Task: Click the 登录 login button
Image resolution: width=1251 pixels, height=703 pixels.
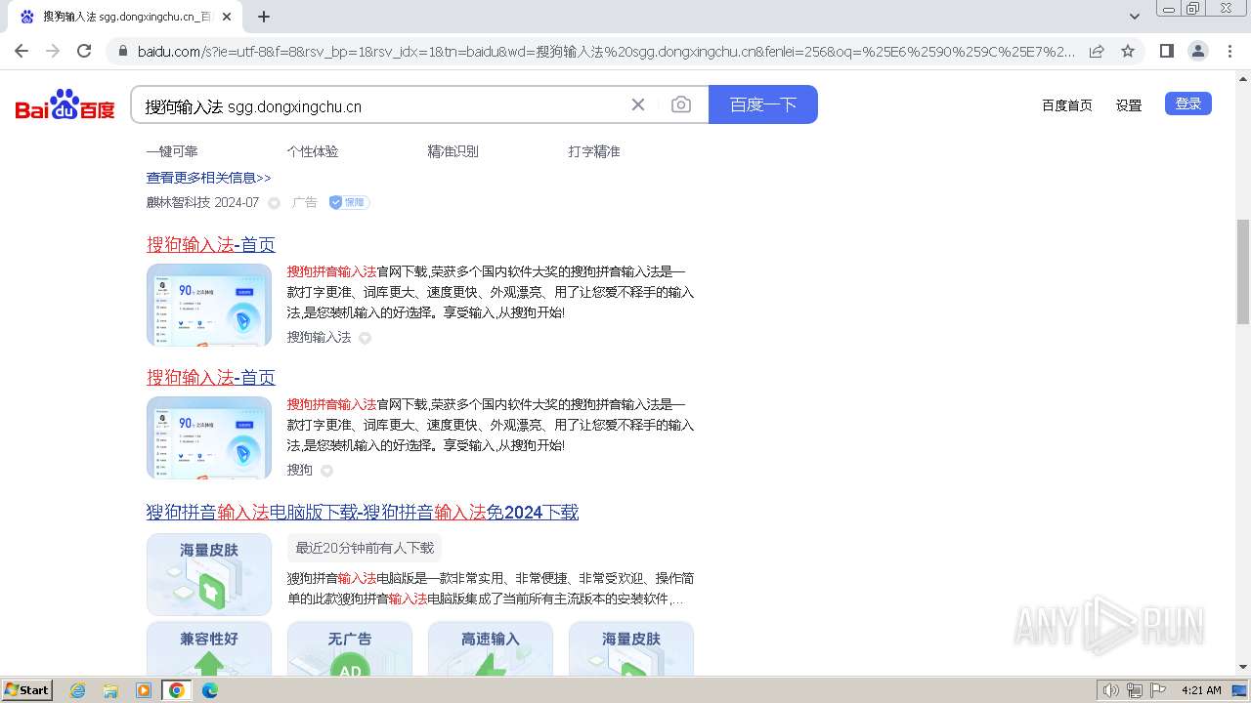Action: click(1188, 103)
